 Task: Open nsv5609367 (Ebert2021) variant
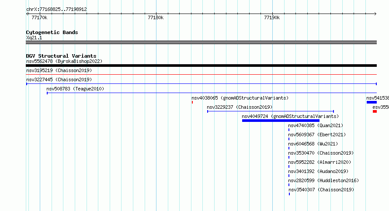pos(317,135)
